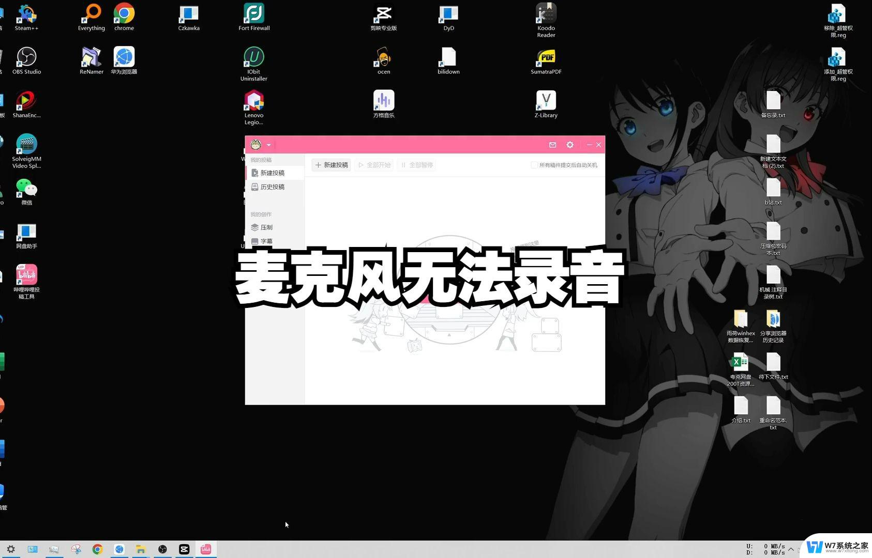
Task: Open the Steam++ desktop shortcut
Action: 26,18
